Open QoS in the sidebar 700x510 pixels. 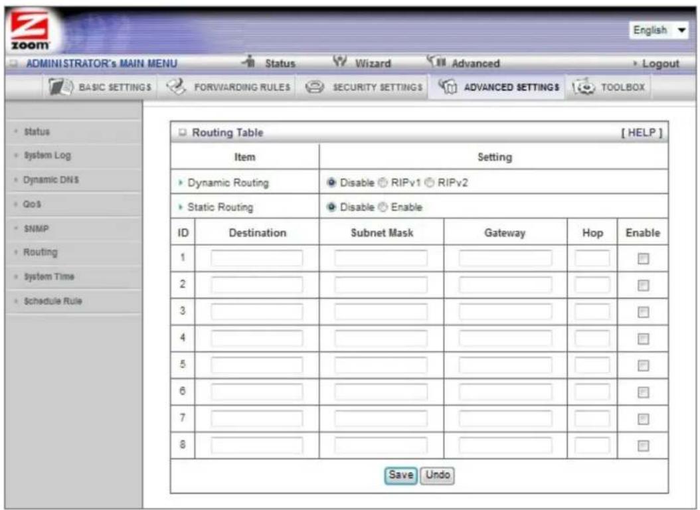click(32, 205)
